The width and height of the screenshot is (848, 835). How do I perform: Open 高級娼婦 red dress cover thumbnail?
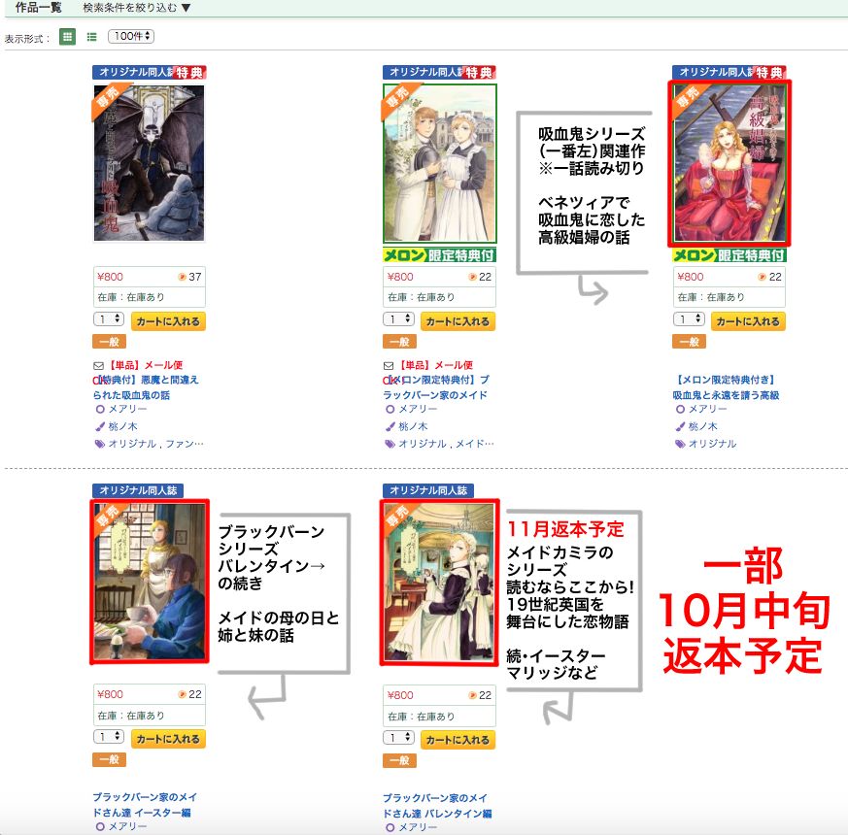[x=729, y=163]
